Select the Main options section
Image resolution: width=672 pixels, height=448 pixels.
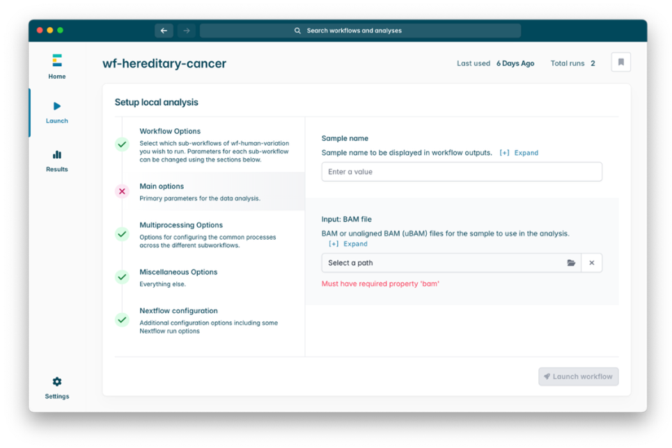click(x=210, y=191)
